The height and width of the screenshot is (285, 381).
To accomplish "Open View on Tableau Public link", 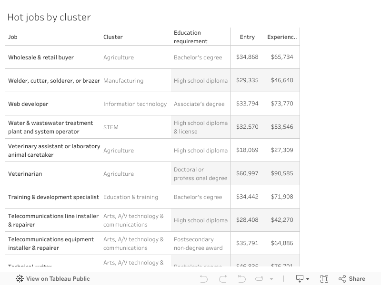I will coord(58,279).
